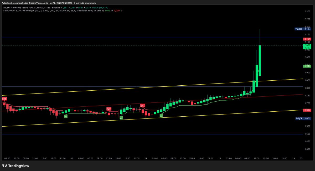Image resolution: width=315 pixels, height=171 pixels.
Task: Click the green 1,943 price label on the axis
Action: (x=307, y=66)
